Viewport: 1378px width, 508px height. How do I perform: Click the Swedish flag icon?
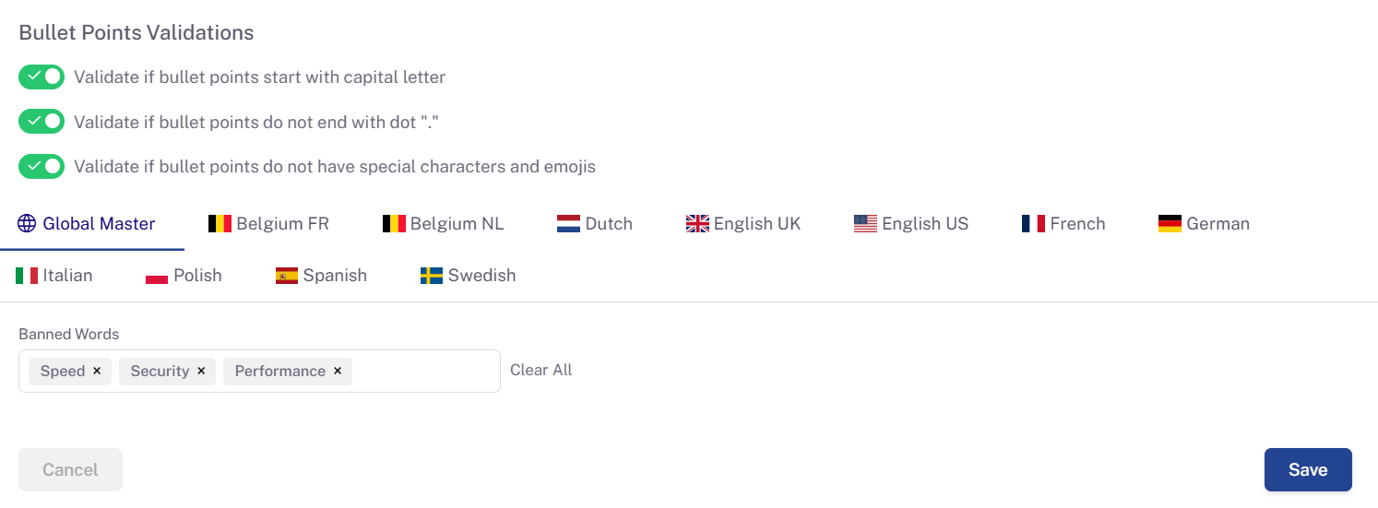point(432,275)
